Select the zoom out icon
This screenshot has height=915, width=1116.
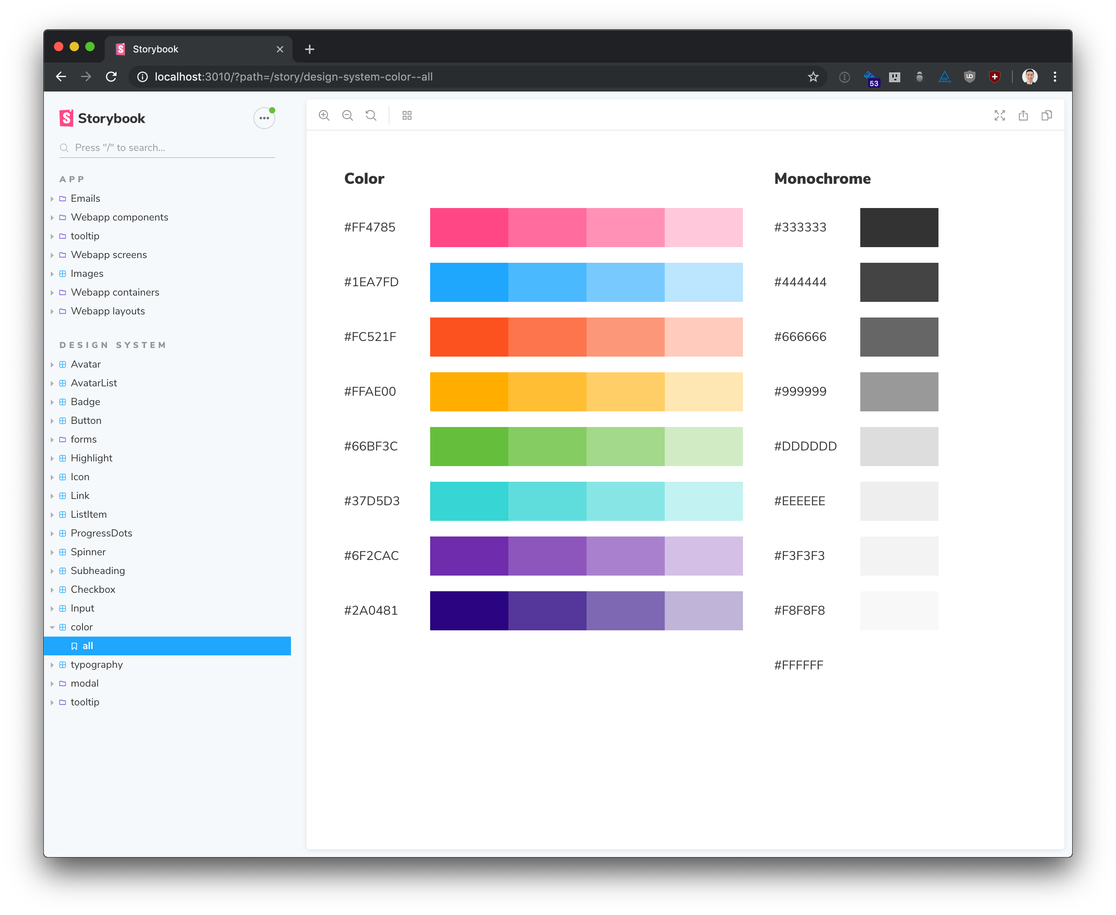[x=347, y=115]
